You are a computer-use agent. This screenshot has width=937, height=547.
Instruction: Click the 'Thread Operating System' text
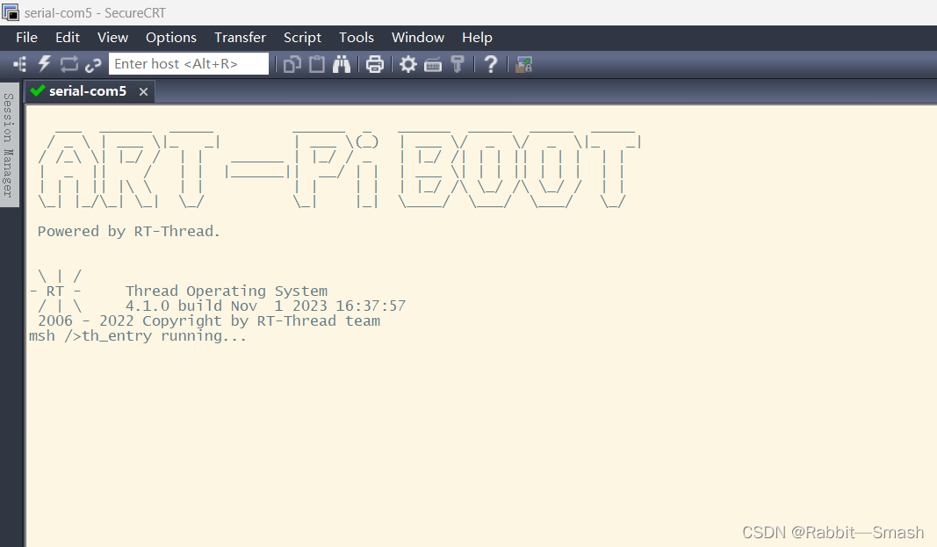coord(227,291)
